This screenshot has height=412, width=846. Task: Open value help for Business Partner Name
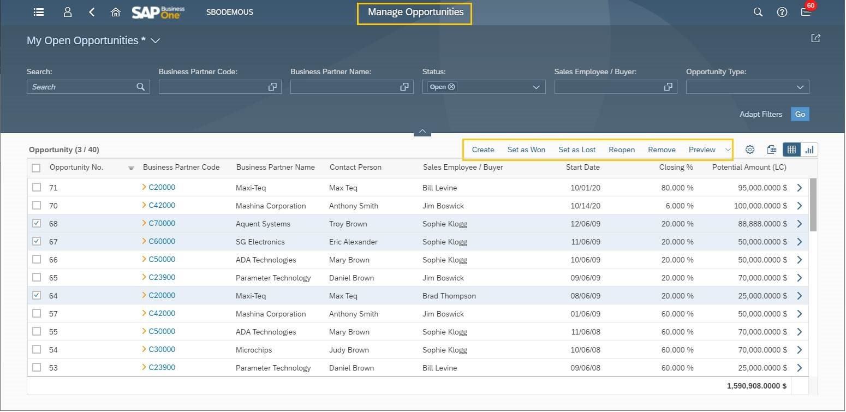pyautogui.click(x=404, y=87)
